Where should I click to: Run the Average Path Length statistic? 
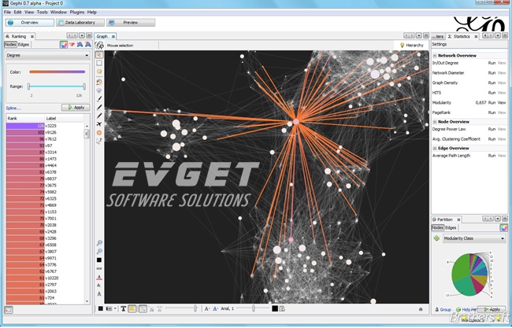pyautogui.click(x=492, y=156)
